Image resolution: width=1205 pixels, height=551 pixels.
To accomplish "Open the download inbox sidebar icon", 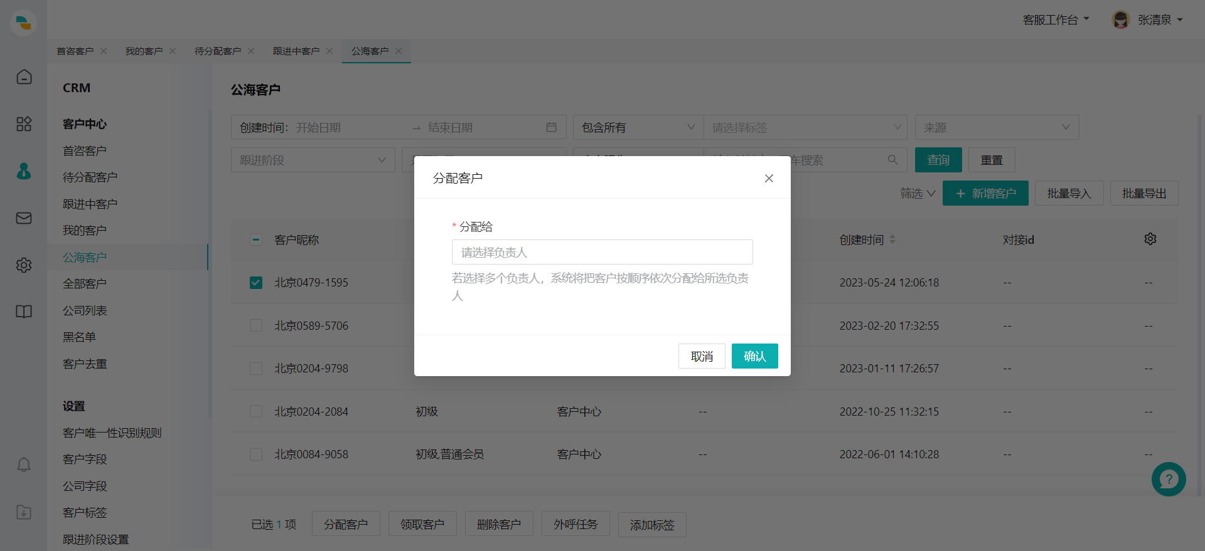I will pyautogui.click(x=24, y=512).
